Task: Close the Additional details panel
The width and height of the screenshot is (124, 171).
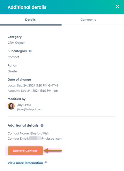Action: (118, 7)
